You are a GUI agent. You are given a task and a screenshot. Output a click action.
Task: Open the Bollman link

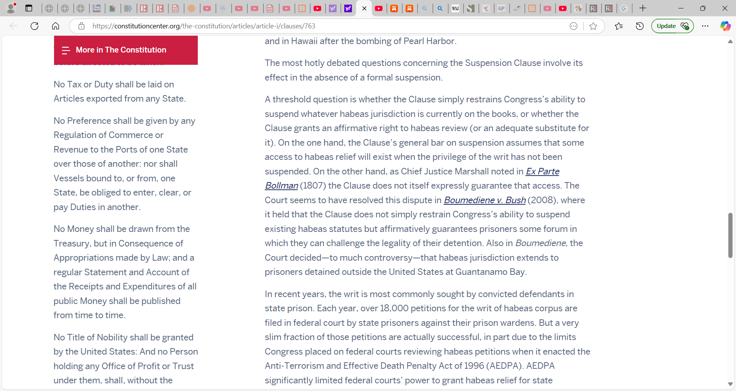click(x=281, y=186)
